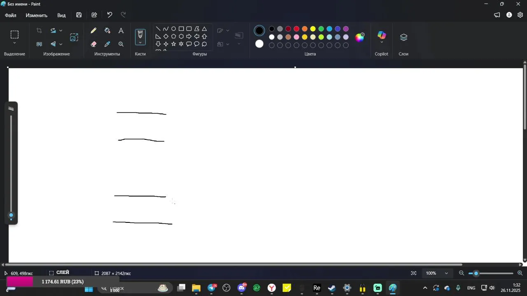Open the edit colors wheel
This screenshot has height=296, width=527.
point(360,37)
